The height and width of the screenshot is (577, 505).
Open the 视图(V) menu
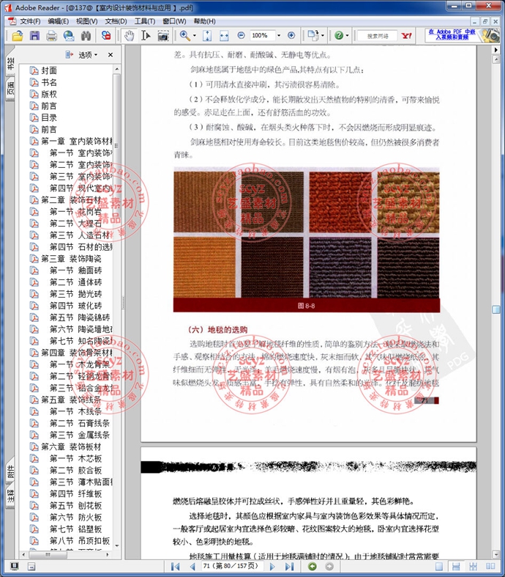click(86, 21)
